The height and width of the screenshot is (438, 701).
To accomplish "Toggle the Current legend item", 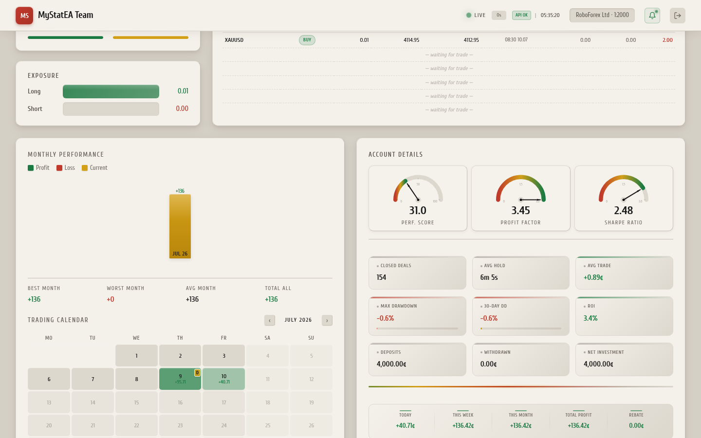I will pos(94,168).
